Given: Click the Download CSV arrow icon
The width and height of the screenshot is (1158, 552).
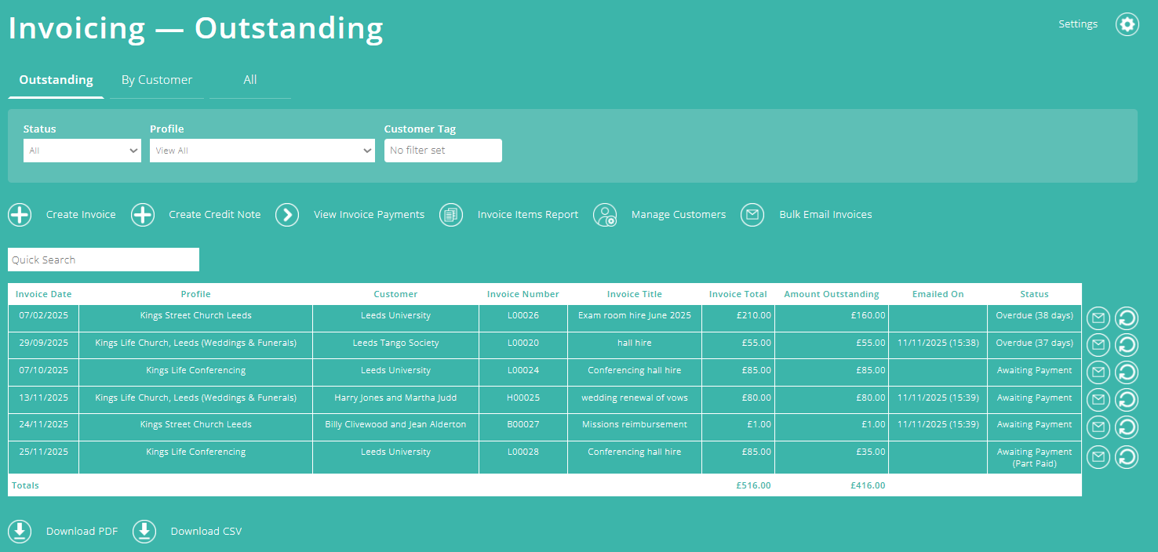Looking at the screenshot, I should (x=144, y=532).
